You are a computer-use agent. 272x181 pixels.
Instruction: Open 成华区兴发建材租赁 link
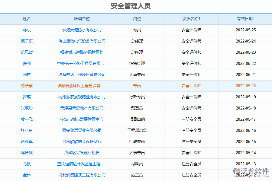pyautogui.click(x=82, y=153)
